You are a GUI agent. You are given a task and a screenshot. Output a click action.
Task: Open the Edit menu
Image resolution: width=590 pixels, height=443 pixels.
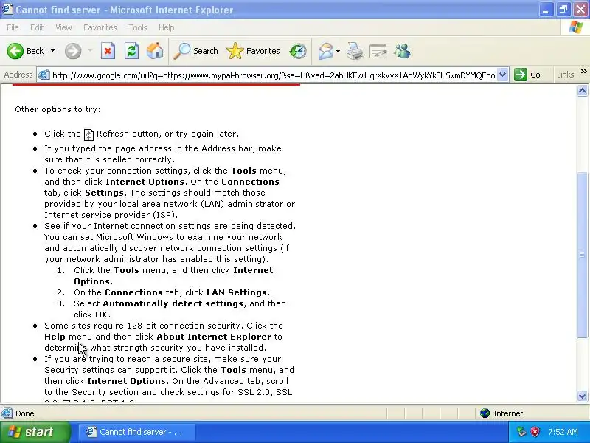coord(37,27)
